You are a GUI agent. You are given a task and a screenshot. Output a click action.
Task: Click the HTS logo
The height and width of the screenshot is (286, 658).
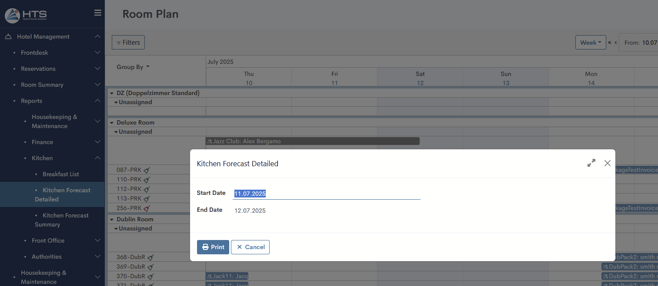pyautogui.click(x=26, y=15)
